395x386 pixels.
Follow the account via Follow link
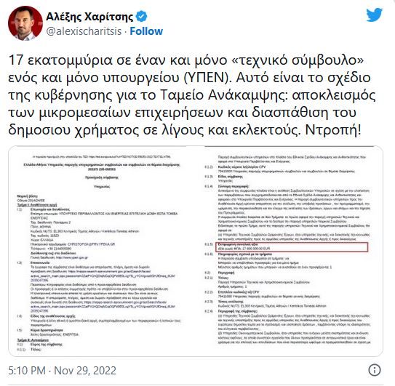click(146, 31)
